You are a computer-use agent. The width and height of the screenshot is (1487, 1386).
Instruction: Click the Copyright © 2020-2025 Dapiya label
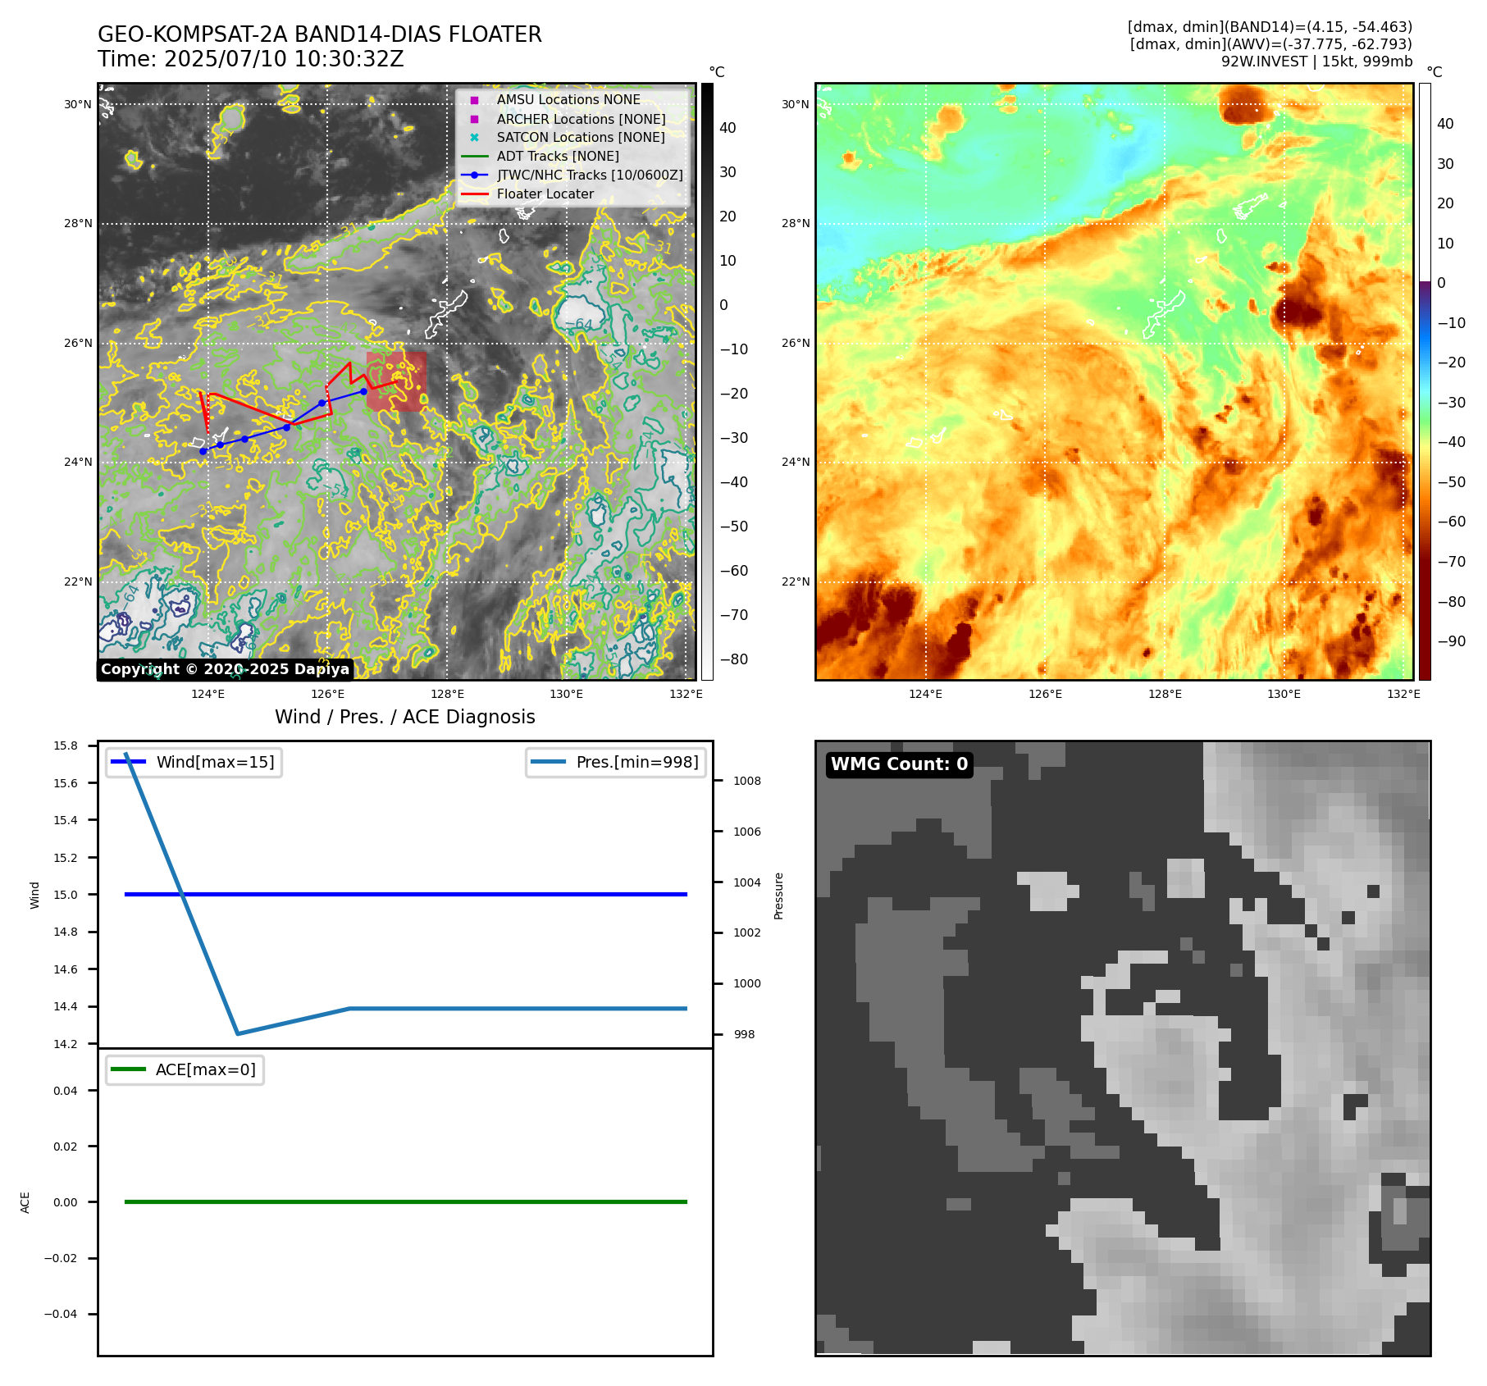[226, 669]
